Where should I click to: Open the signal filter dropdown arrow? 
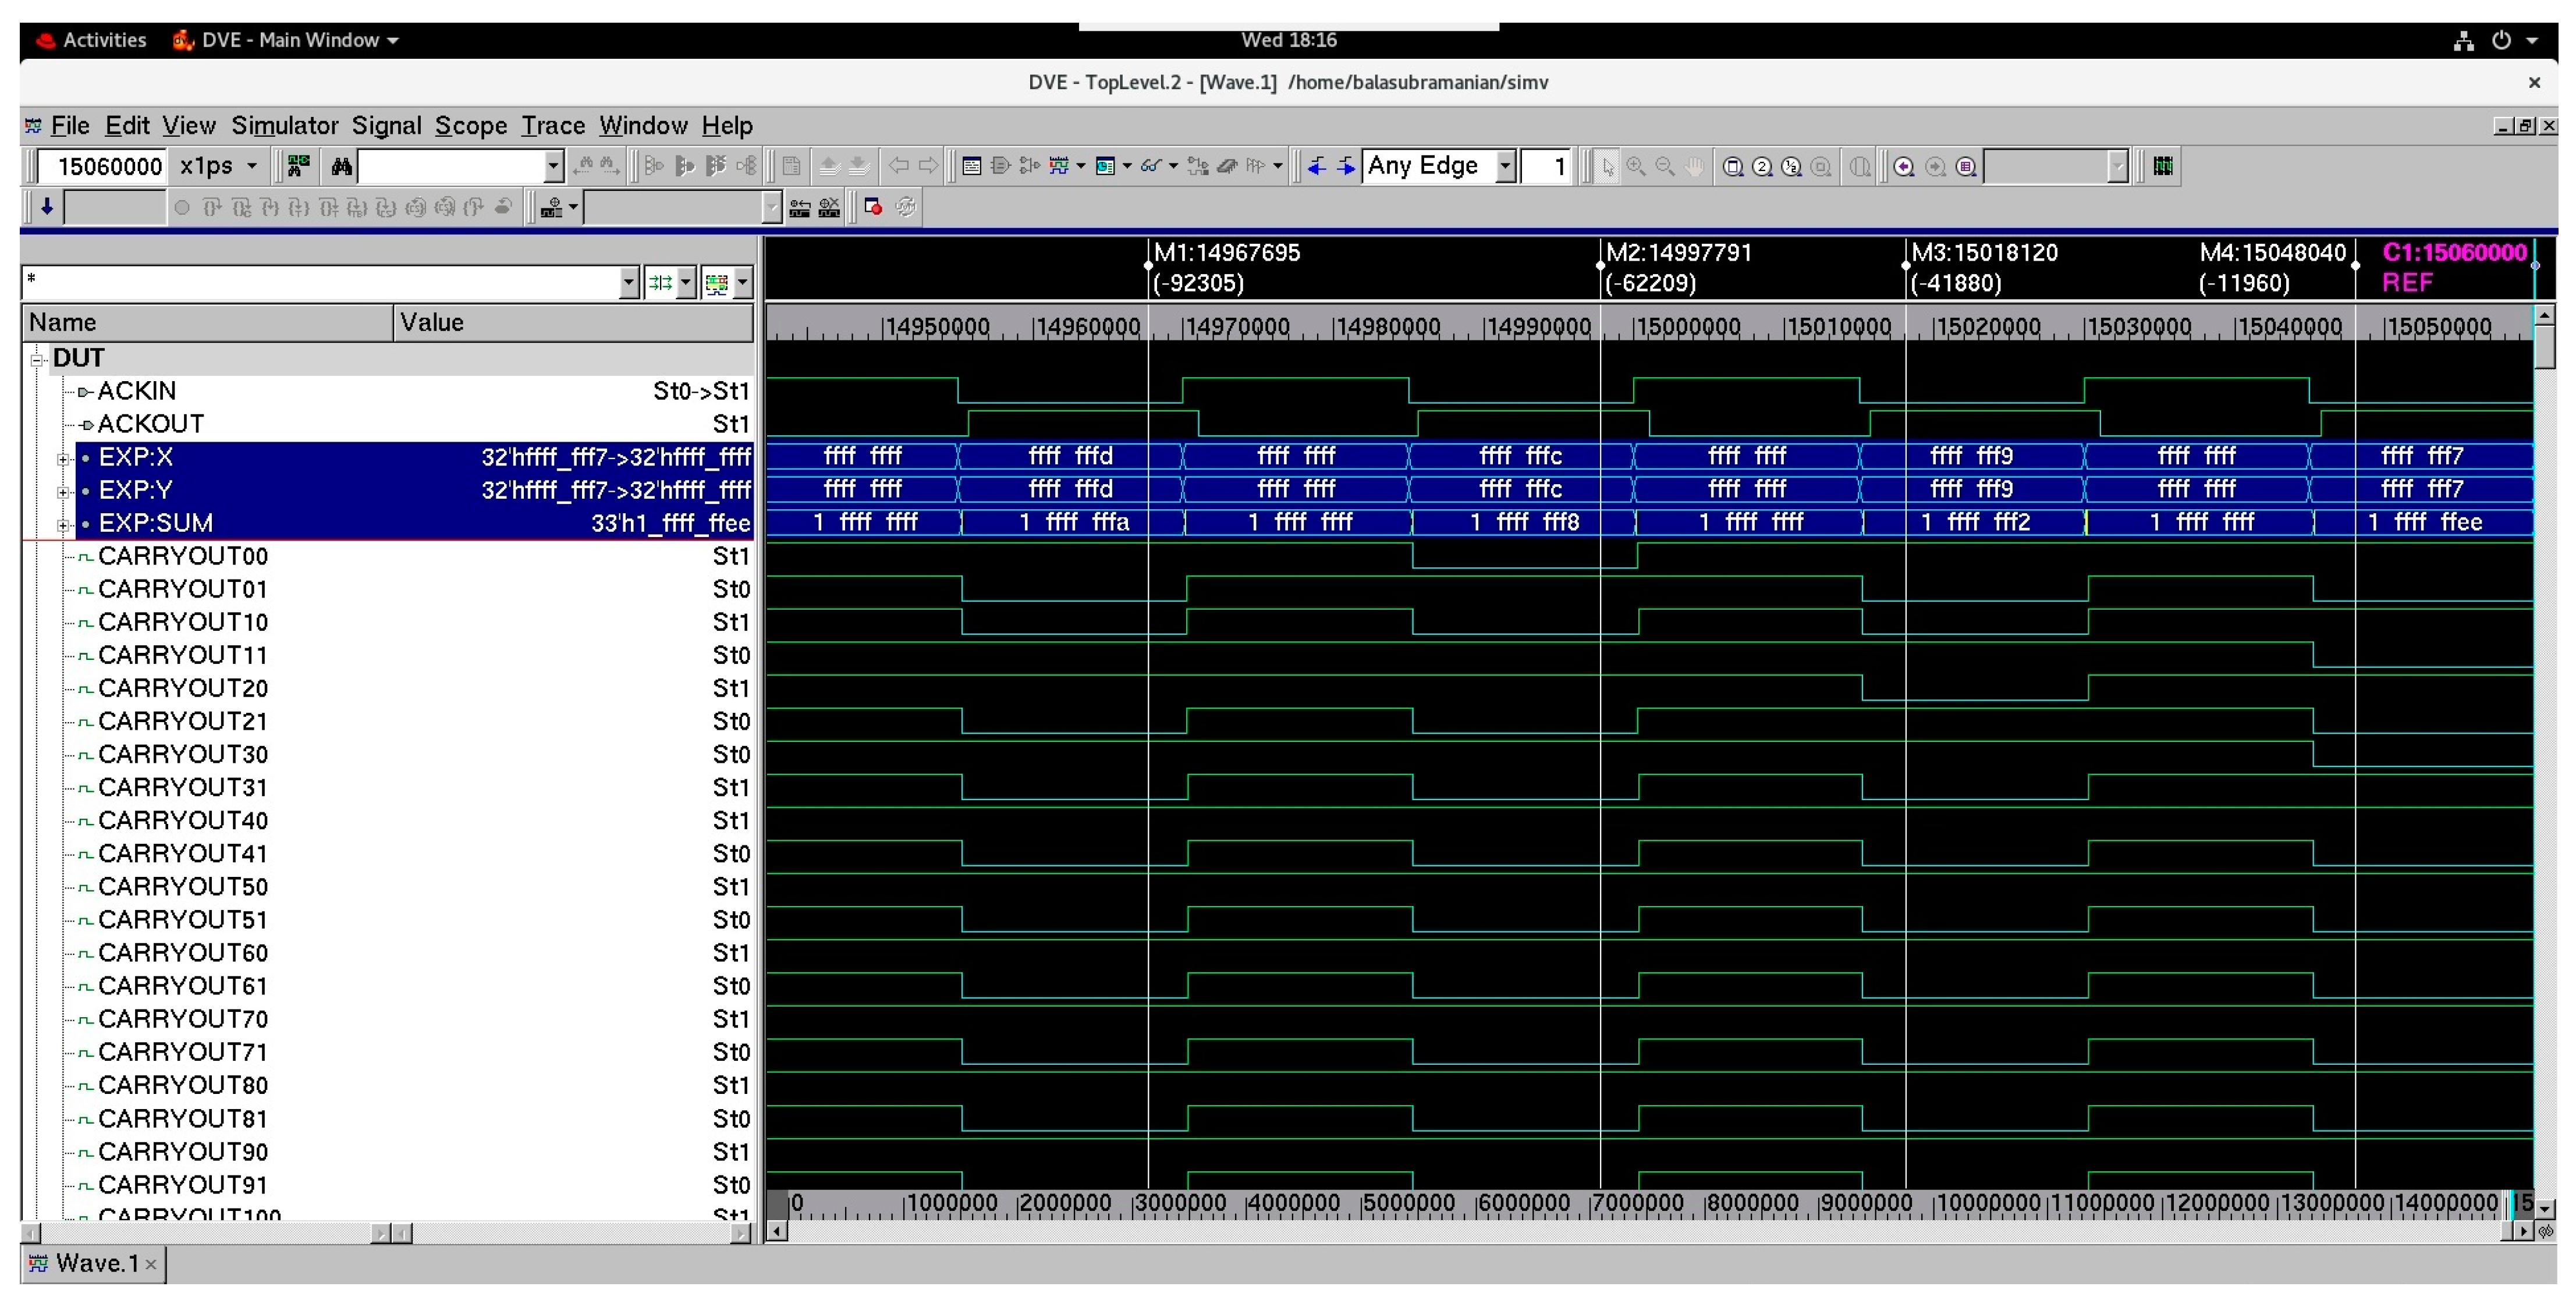pos(628,283)
